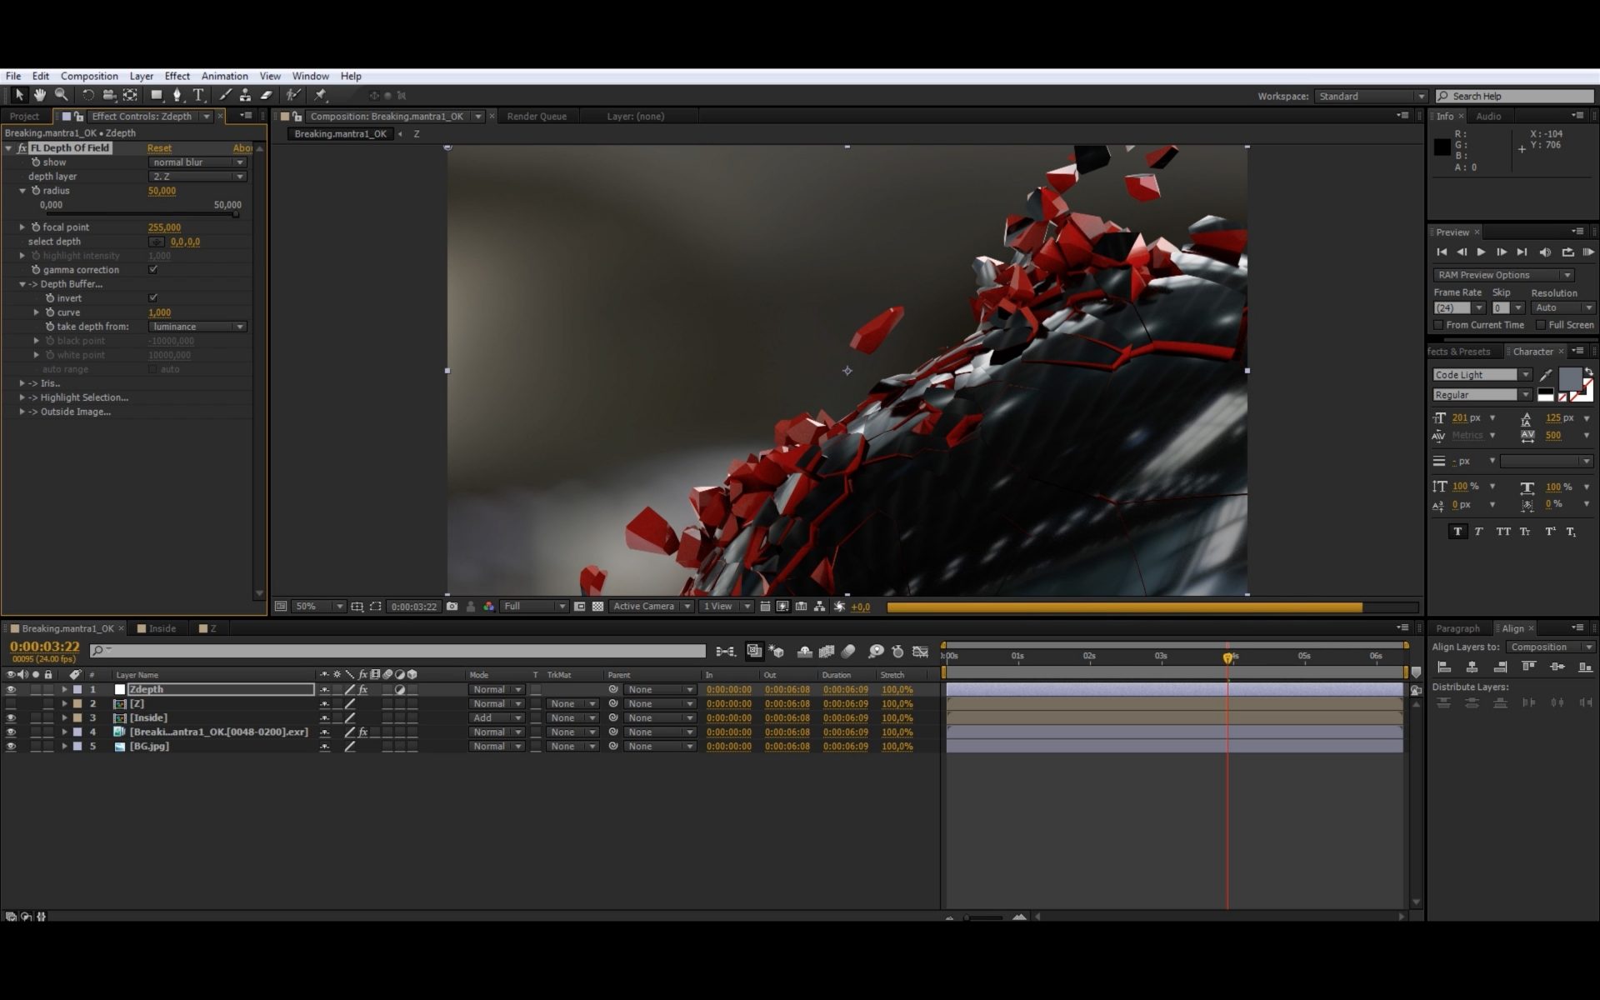Click the select depth crosshair button
Screen dimensions: 1600x1000
pyautogui.click(x=157, y=242)
